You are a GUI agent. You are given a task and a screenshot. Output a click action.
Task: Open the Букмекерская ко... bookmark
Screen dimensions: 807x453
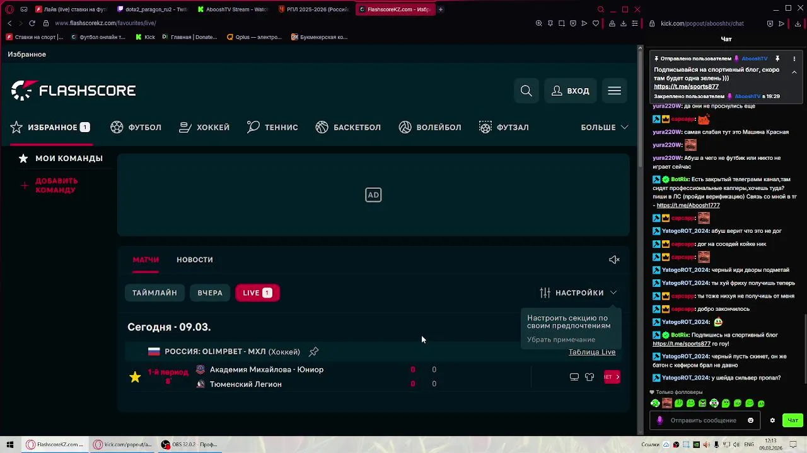320,37
